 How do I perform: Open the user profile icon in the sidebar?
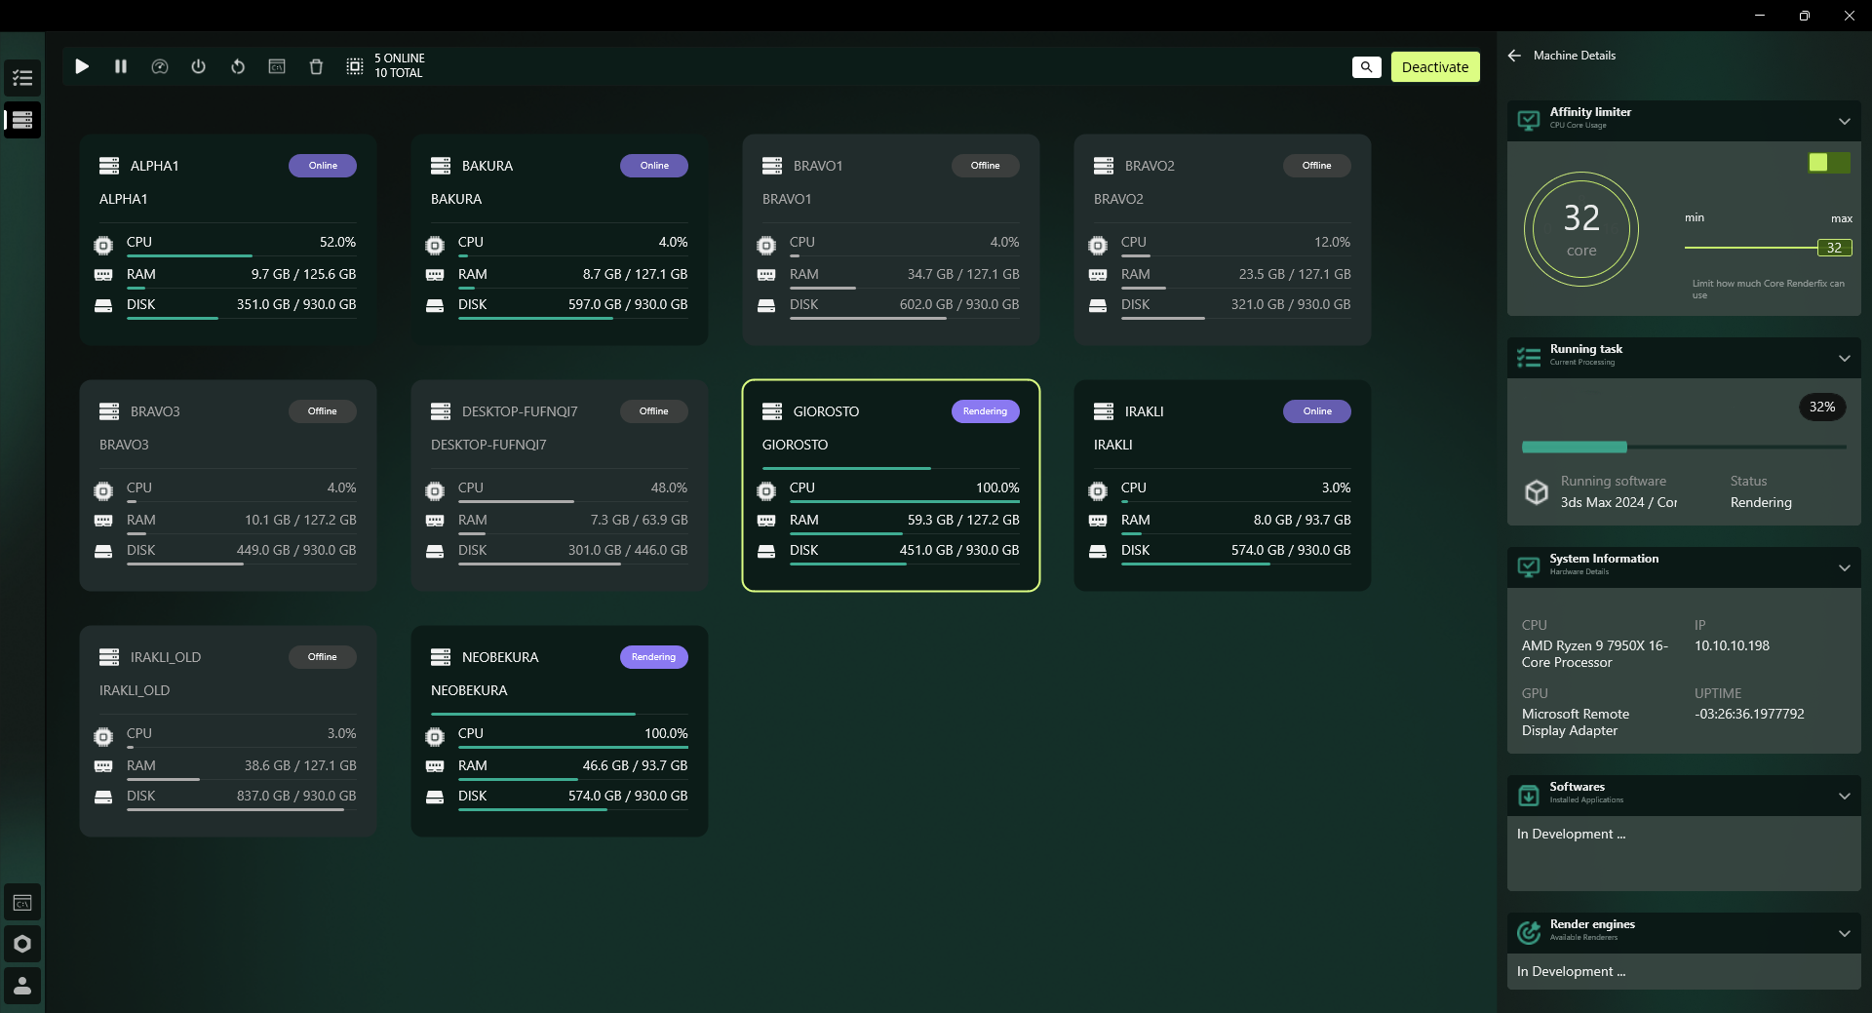click(22, 986)
